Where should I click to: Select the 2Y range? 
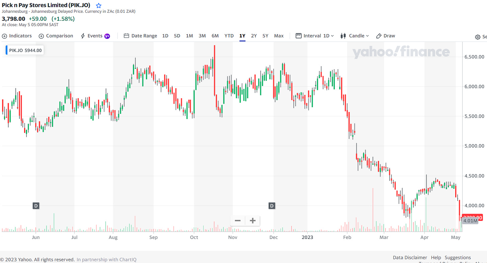pos(254,36)
